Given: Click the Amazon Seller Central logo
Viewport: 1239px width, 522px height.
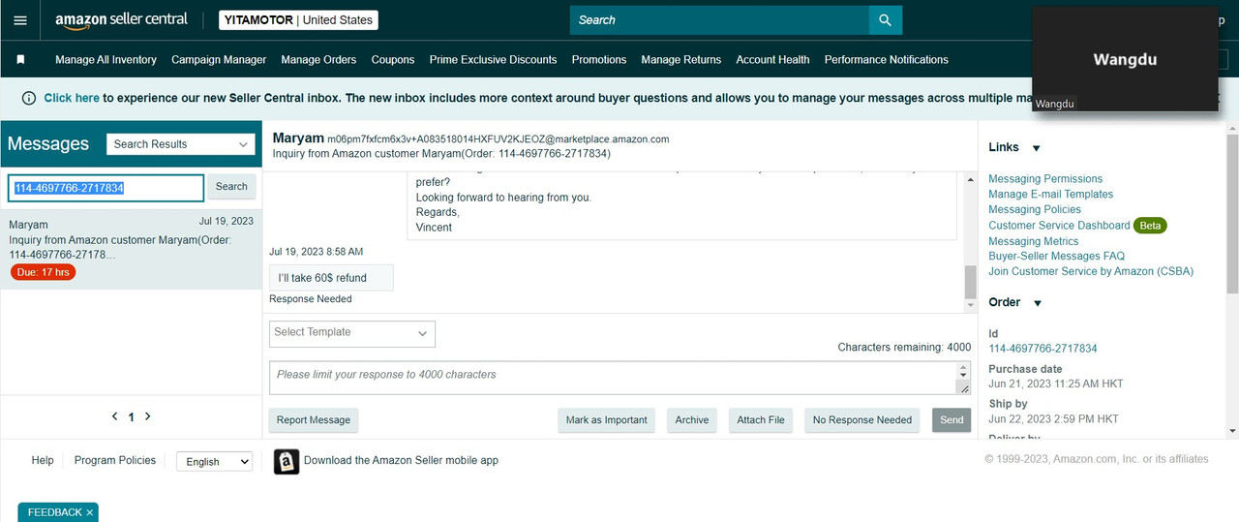Looking at the screenshot, I should 121,19.
